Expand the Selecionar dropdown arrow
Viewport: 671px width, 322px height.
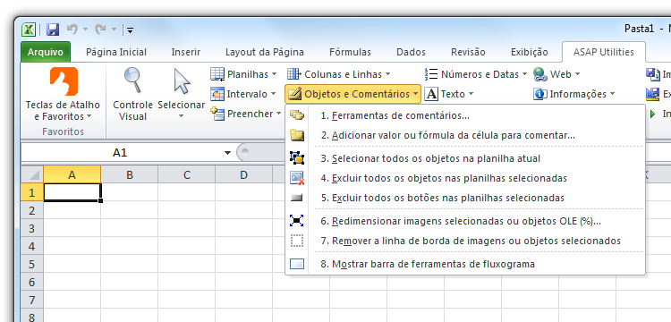click(181, 116)
